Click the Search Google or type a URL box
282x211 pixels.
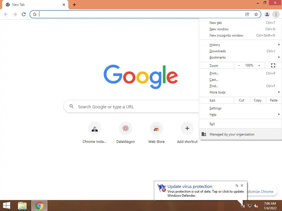pos(131,107)
